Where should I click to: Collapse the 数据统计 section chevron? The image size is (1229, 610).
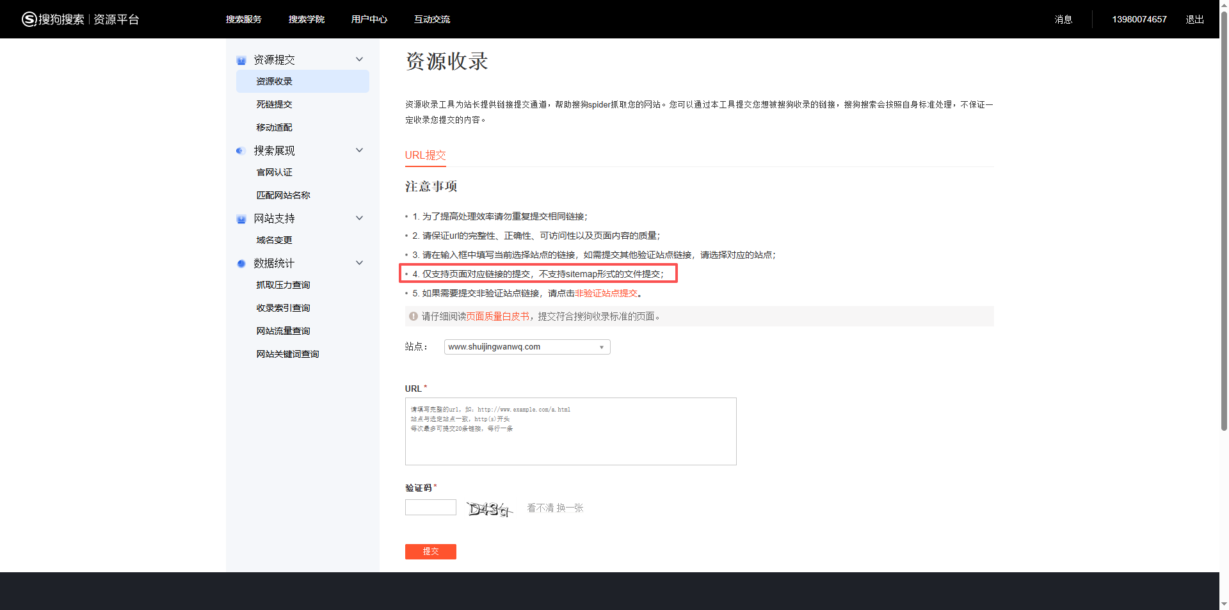coord(359,263)
